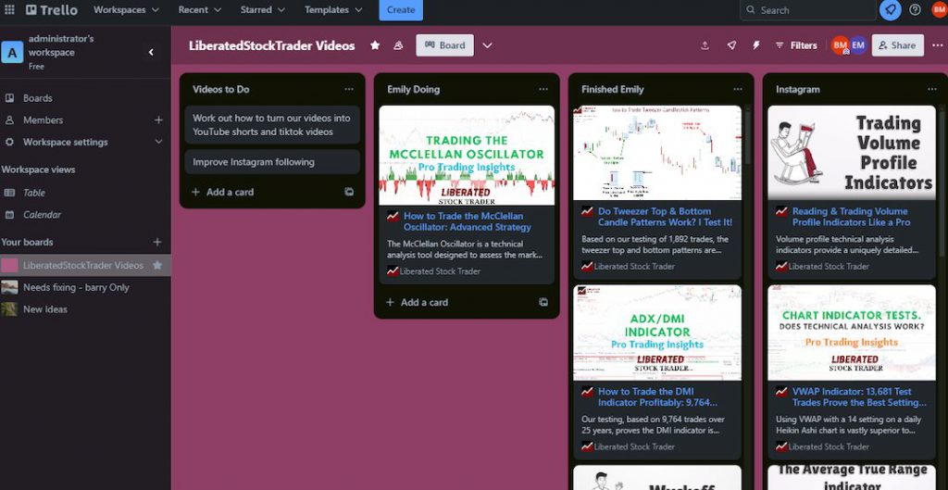Open Finished Emily list actions menu
The height and width of the screenshot is (490, 948).
click(738, 89)
